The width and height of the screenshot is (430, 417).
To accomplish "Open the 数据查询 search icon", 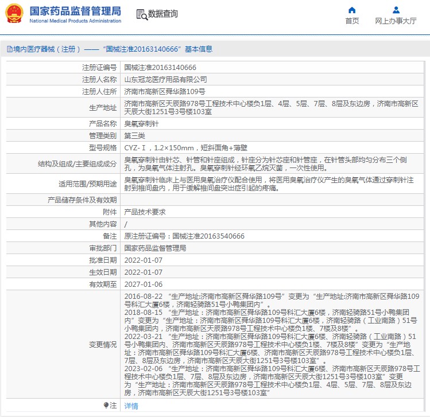I will coord(142,14).
